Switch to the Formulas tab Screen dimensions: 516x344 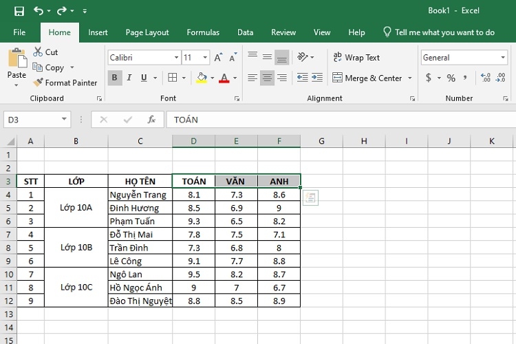(x=203, y=32)
